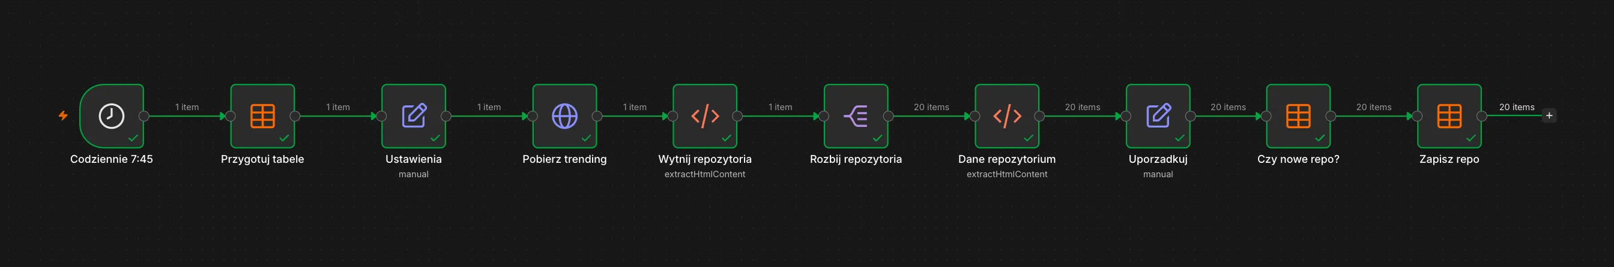The width and height of the screenshot is (1614, 267).
Task: Click the Uporzadkuj label
Action: click(1158, 159)
